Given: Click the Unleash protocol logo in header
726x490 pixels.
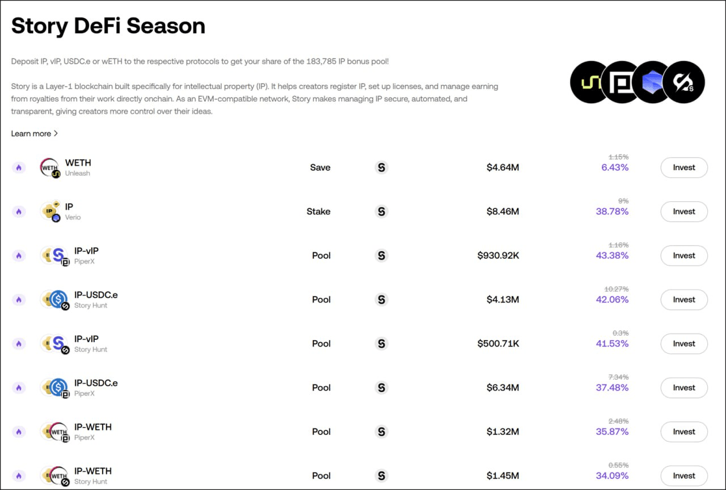Looking at the screenshot, I should [x=591, y=82].
